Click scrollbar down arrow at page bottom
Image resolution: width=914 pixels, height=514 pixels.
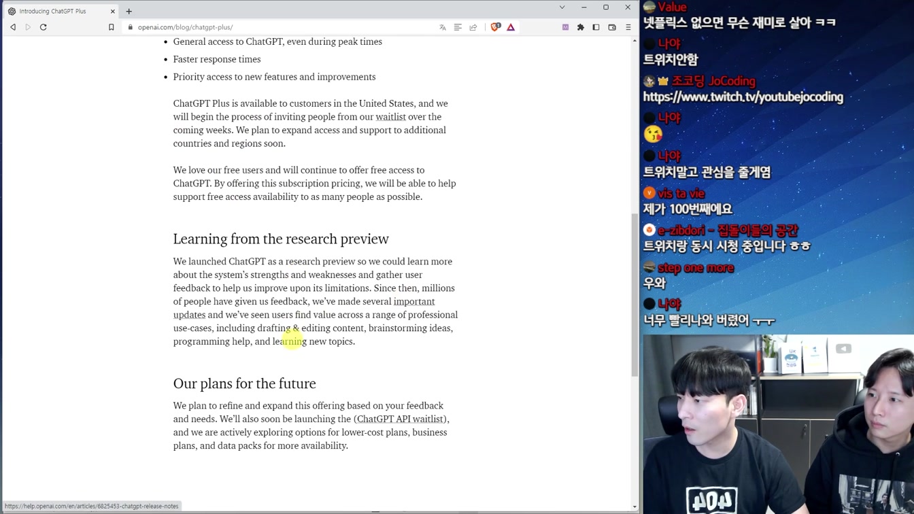pos(634,507)
